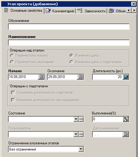The image size is (138, 157).
Task: Expand the Пользователь dropdown list
Action: click(x=76, y=134)
